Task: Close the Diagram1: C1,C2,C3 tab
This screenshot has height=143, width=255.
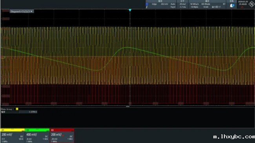Action: pyautogui.click(x=31, y=11)
